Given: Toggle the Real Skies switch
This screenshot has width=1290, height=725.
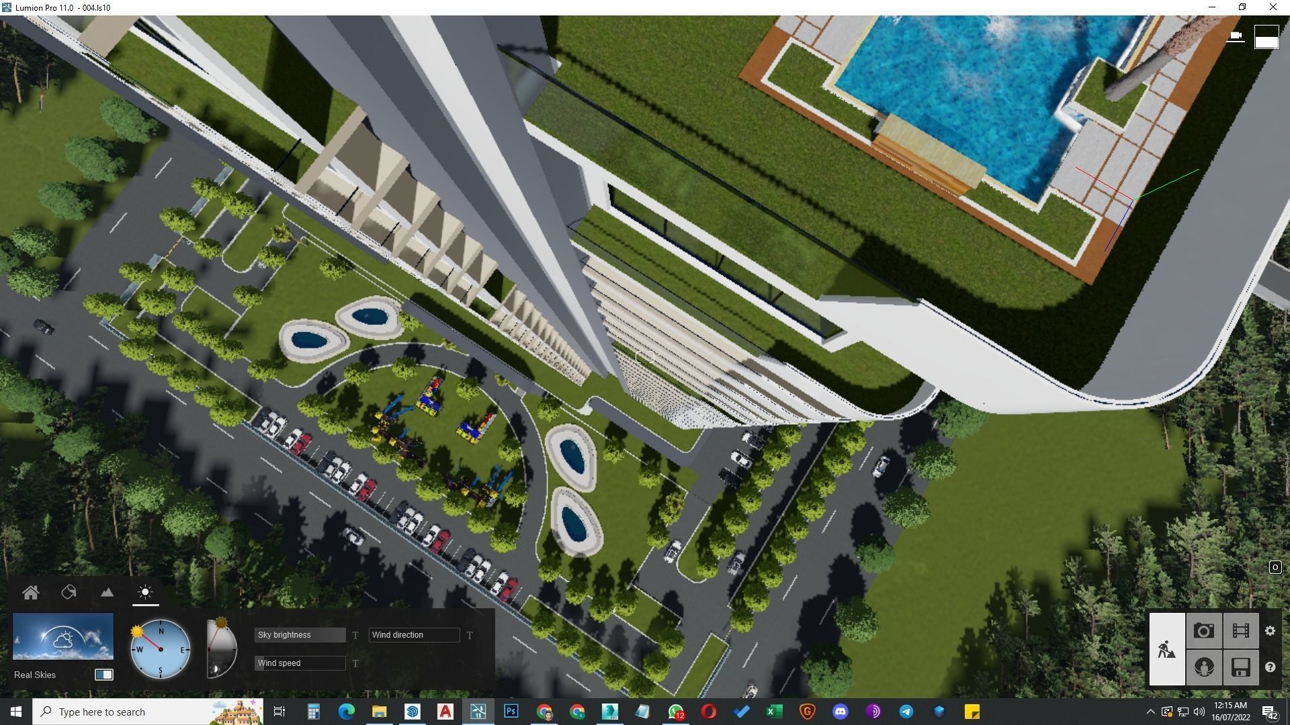Looking at the screenshot, I should pos(104,675).
